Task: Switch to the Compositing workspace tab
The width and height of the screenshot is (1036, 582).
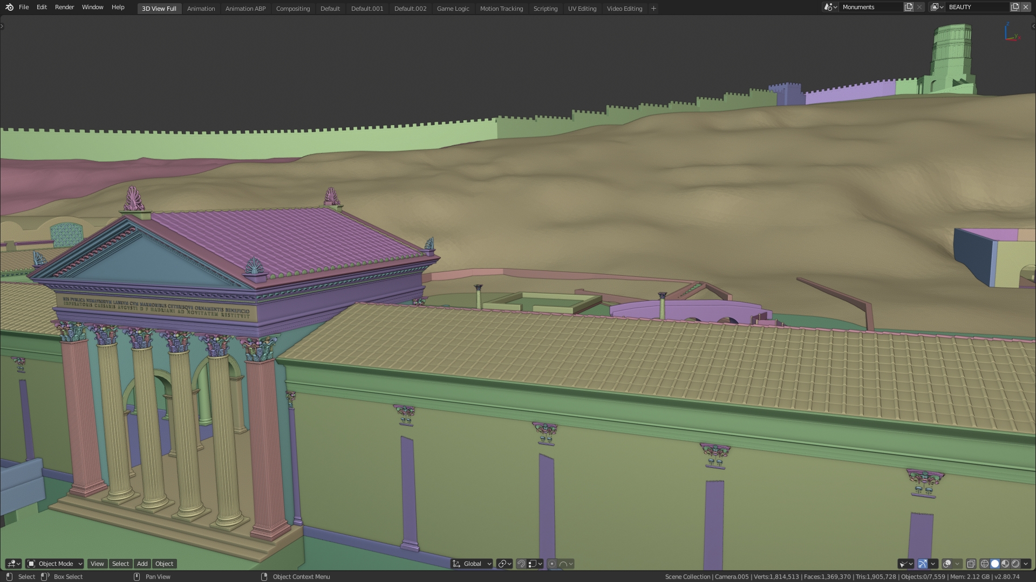Action: pyautogui.click(x=292, y=9)
